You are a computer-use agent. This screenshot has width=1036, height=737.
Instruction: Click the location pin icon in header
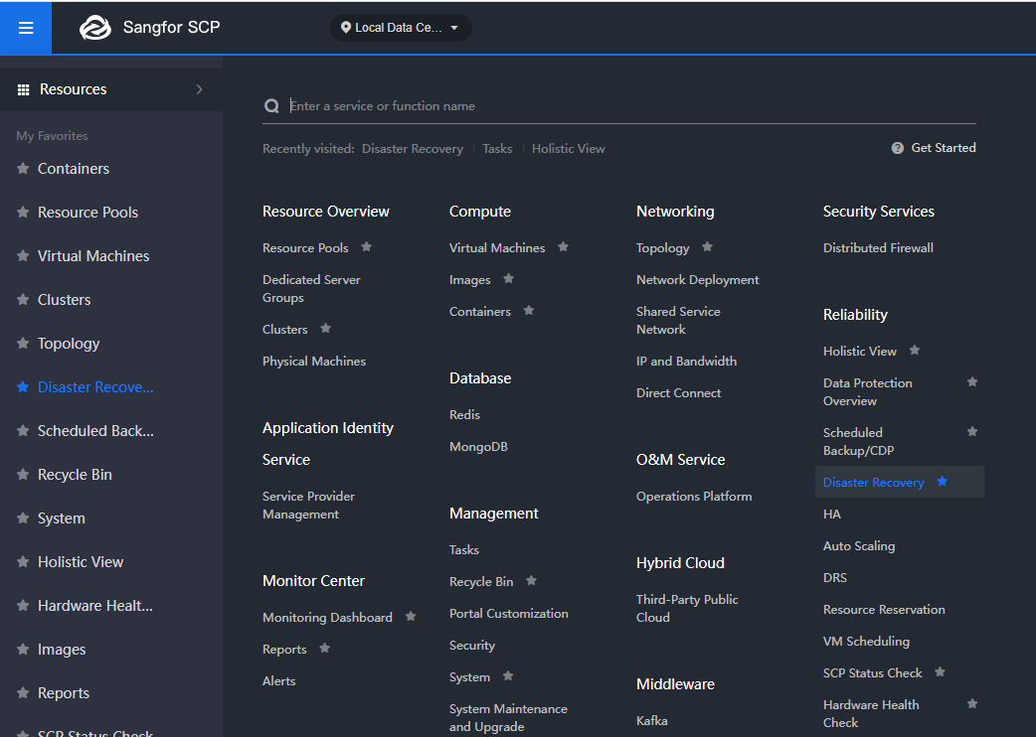point(346,28)
